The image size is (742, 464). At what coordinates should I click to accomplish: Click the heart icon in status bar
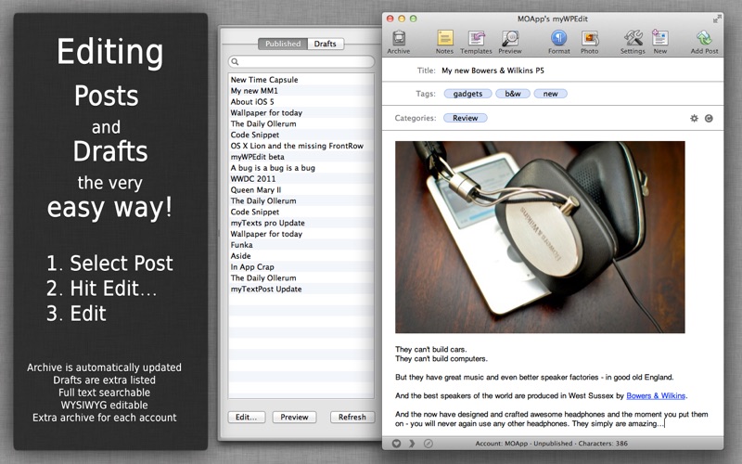click(x=397, y=444)
